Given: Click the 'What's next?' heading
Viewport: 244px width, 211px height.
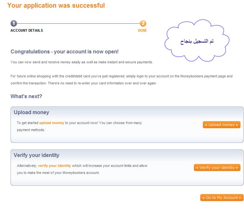Looking at the screenshot, I should click(x=26, y=96).
